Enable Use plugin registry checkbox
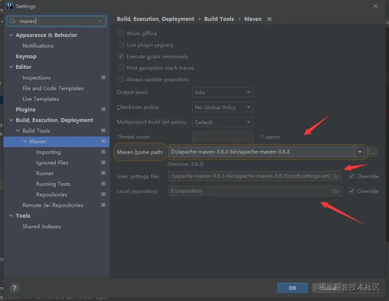The height and width of the screenshot is (301, 389). (x=121, y=45)
